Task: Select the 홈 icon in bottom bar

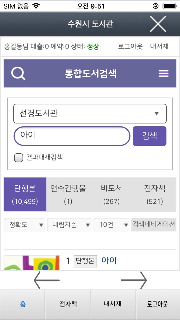Action: point(22,304)
